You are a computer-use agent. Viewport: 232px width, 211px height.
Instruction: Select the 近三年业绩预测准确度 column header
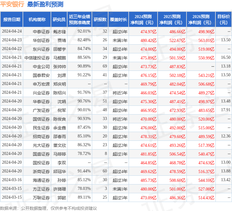tap(80, 19)
